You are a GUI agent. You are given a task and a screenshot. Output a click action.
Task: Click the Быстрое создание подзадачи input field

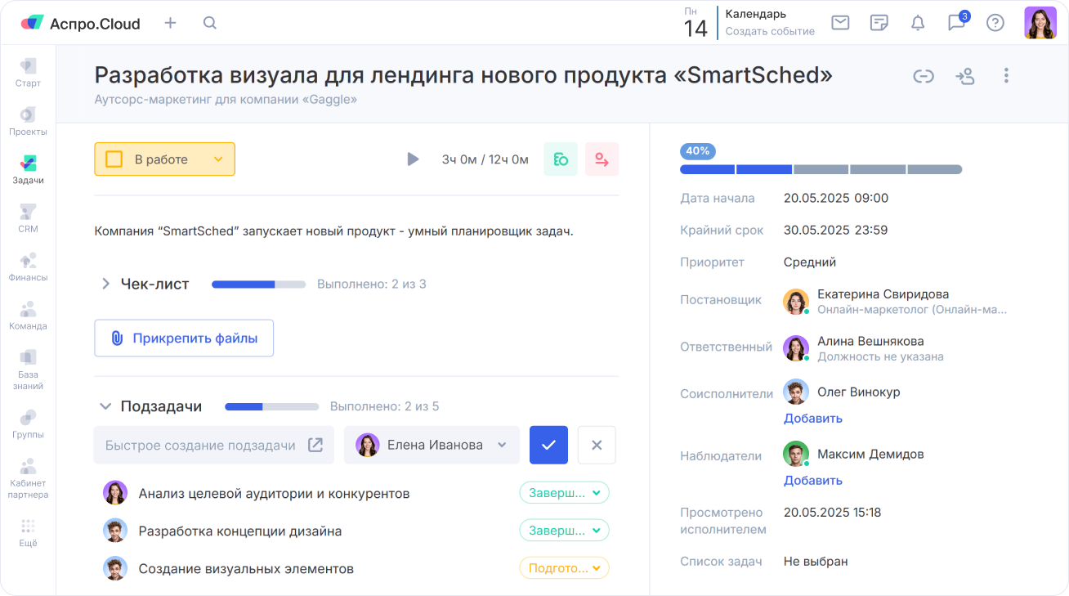coord(200,446)
